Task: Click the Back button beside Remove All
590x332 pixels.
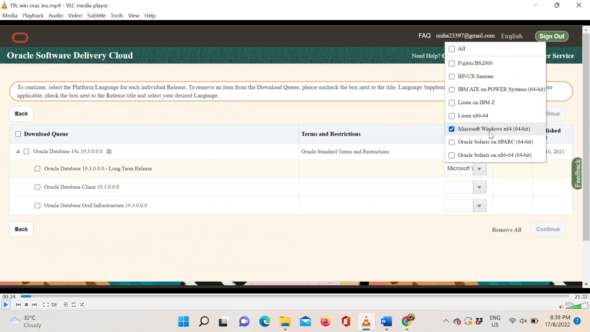Action: (x=21, y=229)
